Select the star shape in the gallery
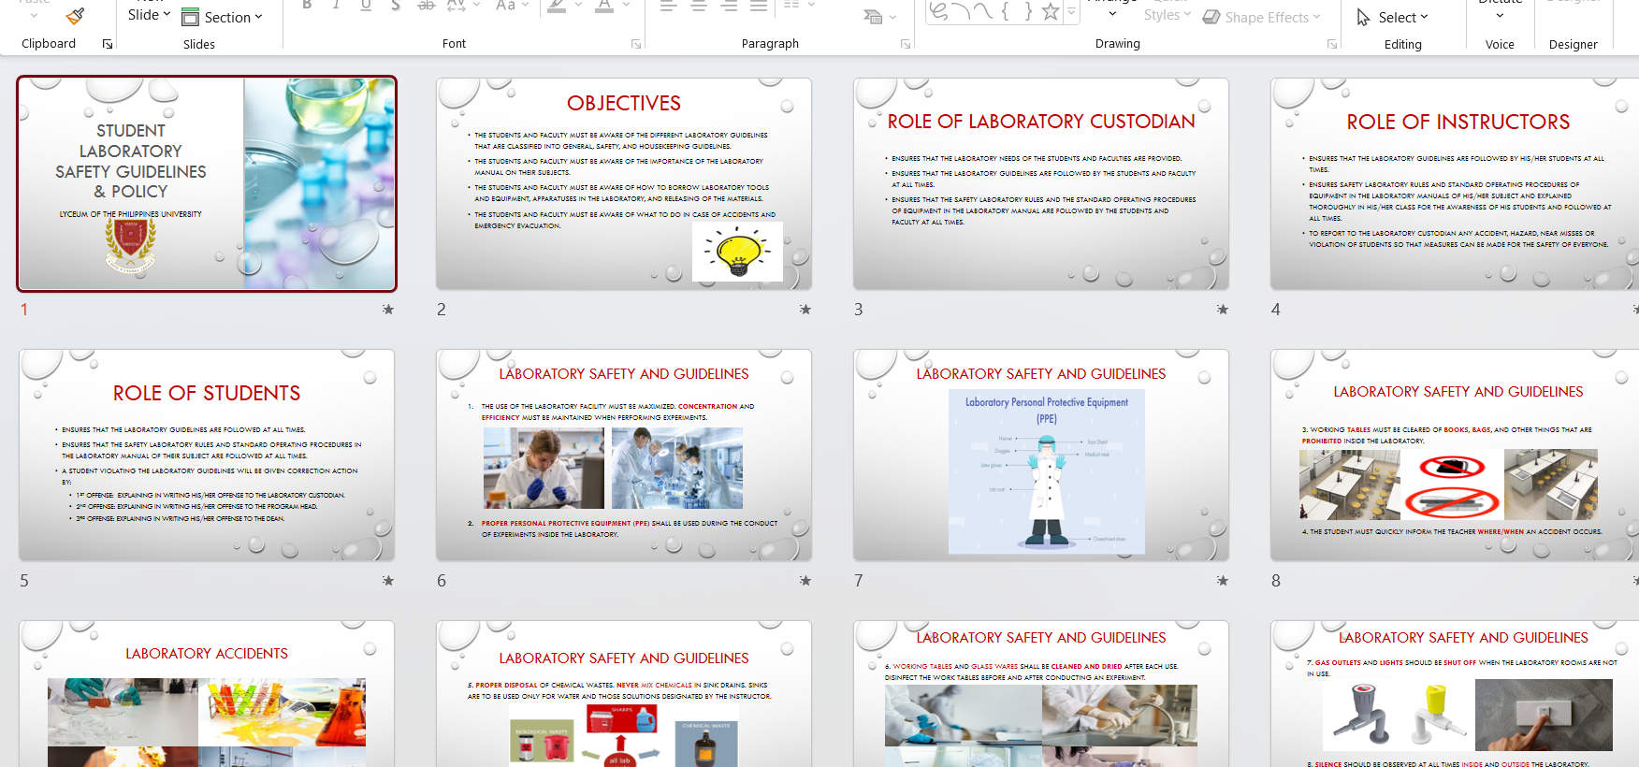 (1051, 11)
